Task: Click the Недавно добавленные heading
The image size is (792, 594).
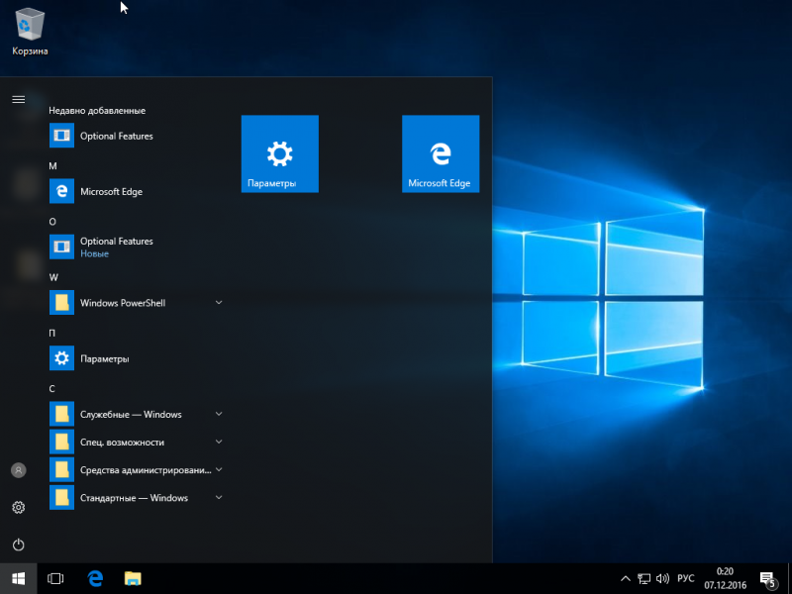Action: click(97, 111)
